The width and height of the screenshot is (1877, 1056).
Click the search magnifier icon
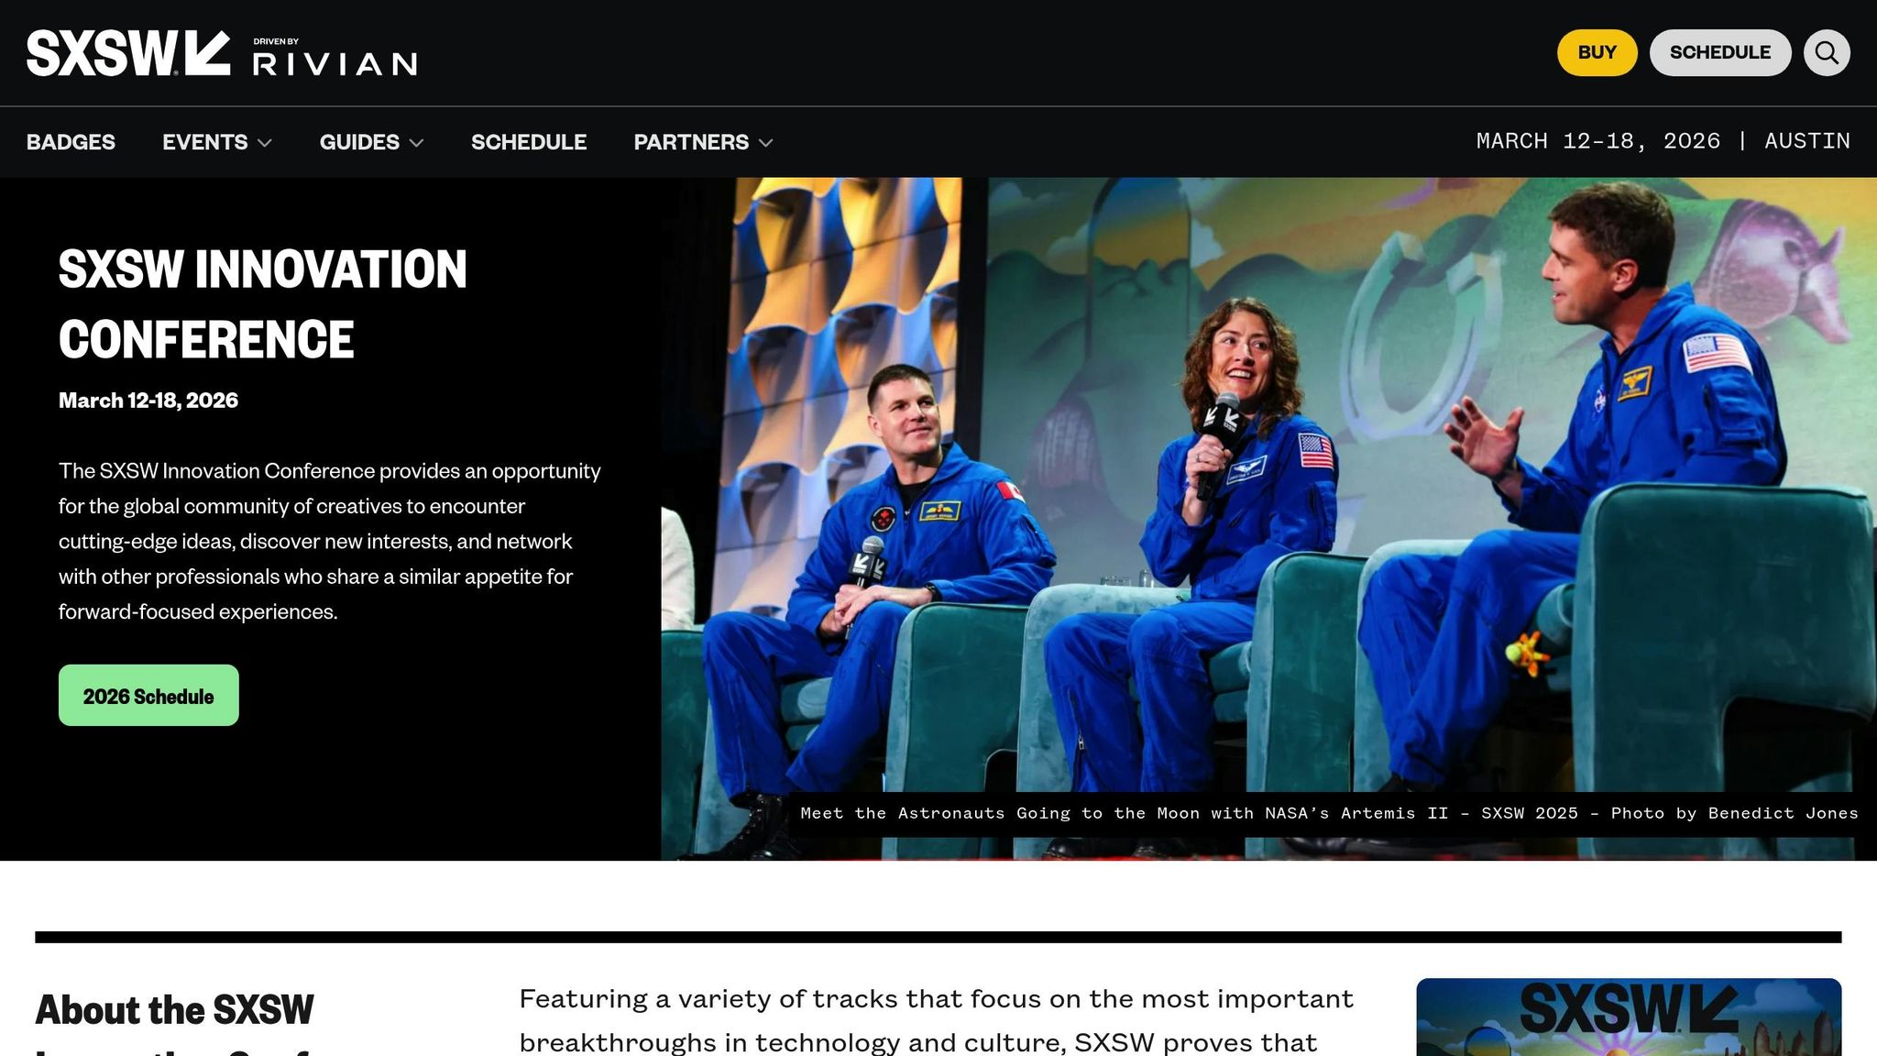click(x=1826, y=53)
